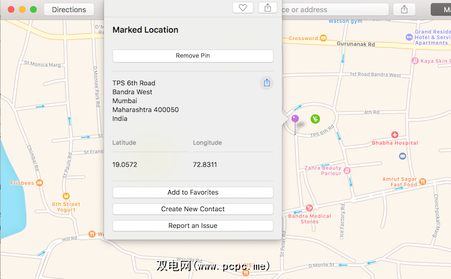Click the latitude value 19.0572

click(x=125, y=164)
